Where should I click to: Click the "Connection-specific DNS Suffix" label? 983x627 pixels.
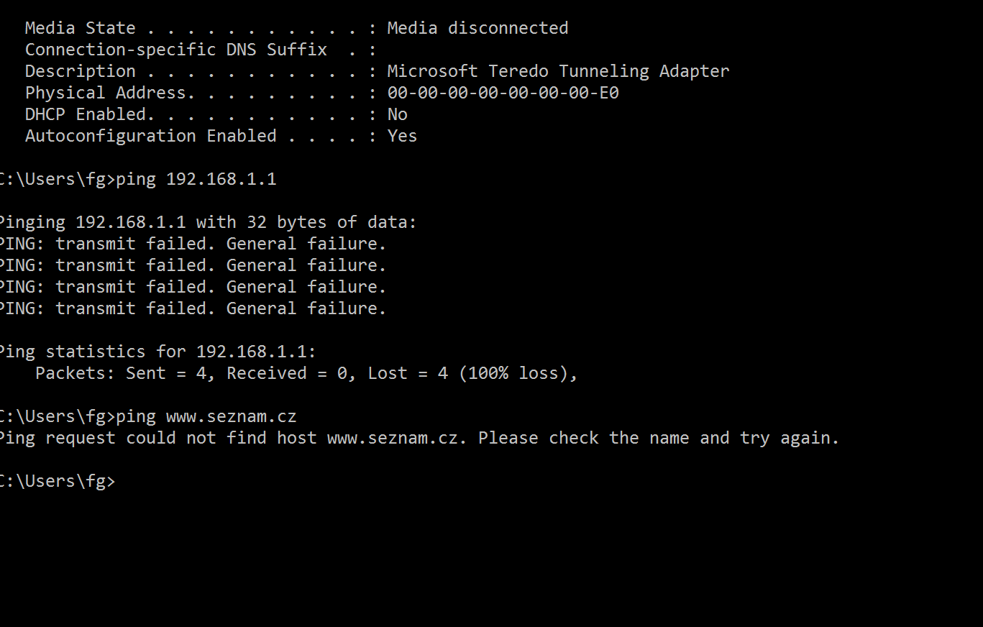(175, 50)
